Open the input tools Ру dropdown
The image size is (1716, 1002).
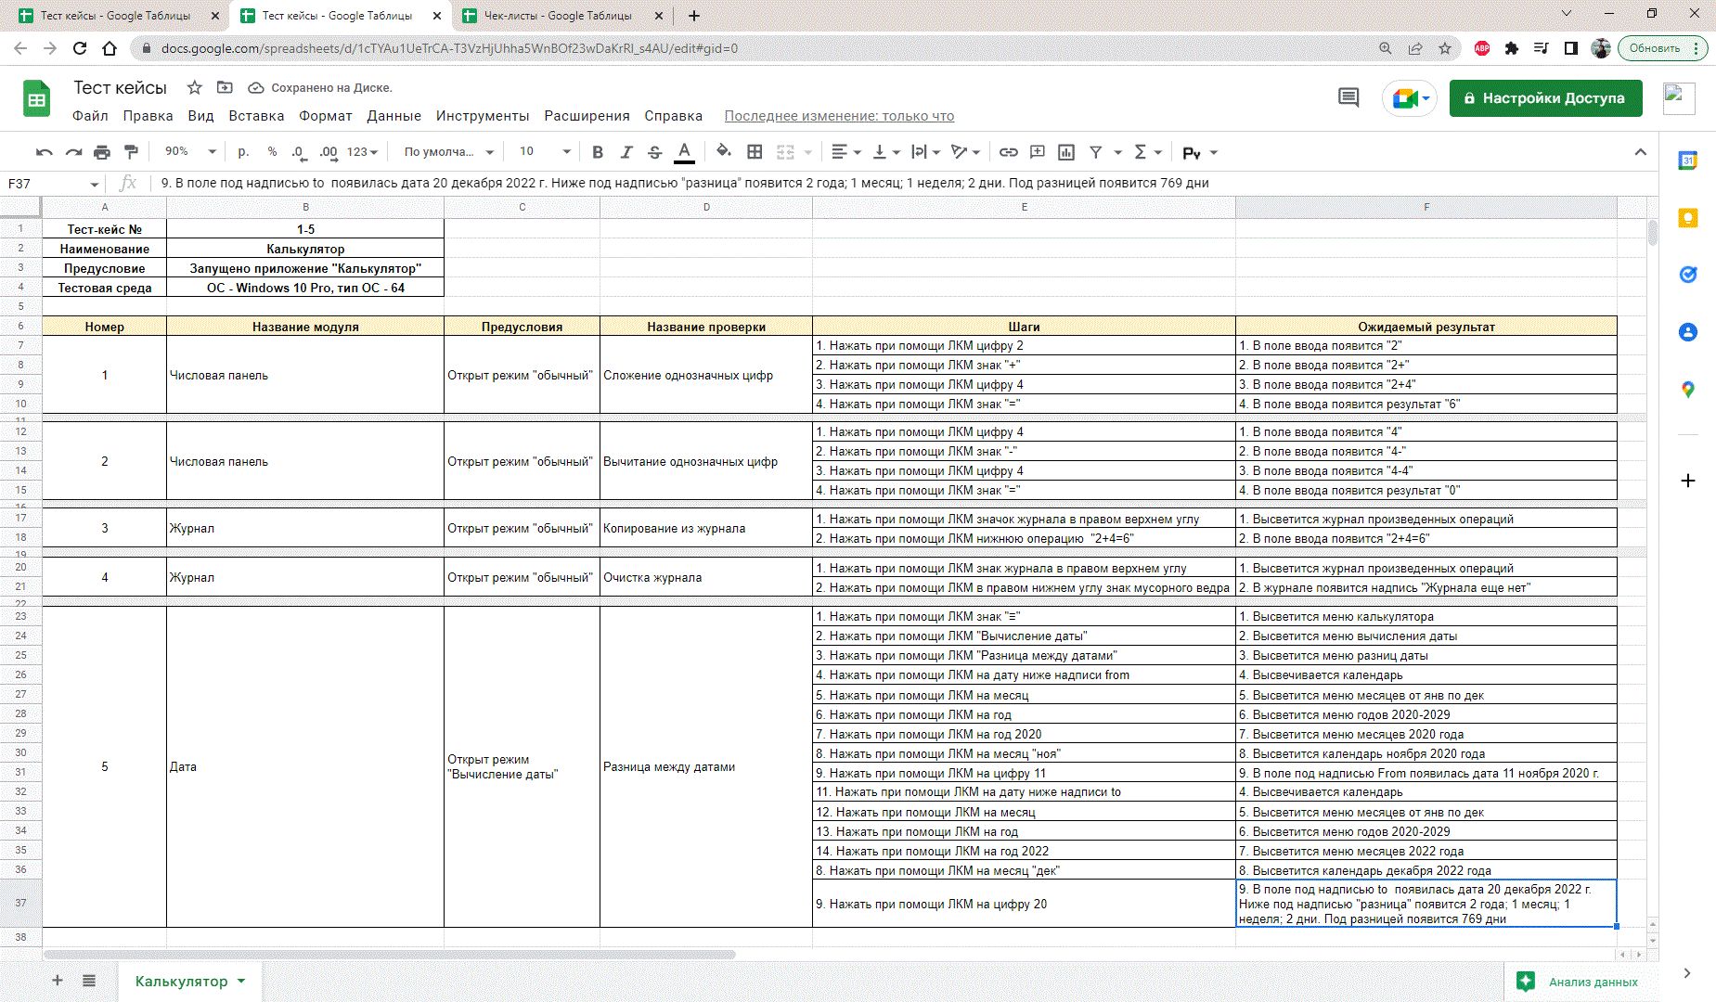click(1199, 152)
